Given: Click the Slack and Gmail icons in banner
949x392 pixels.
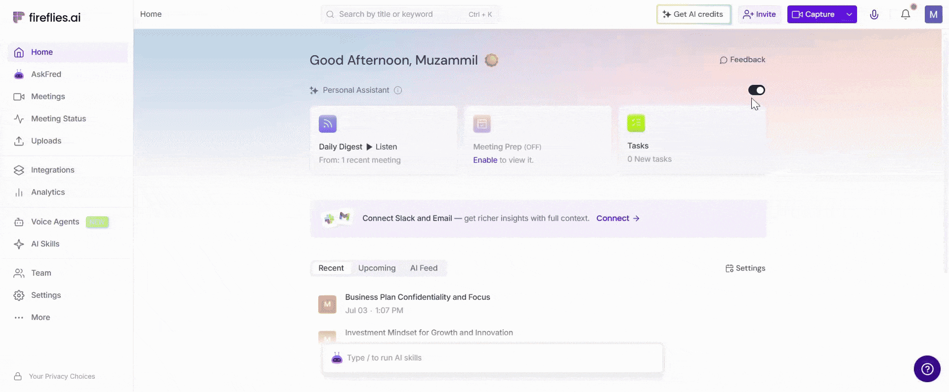Looking at the screenshot, I should 337,218.
